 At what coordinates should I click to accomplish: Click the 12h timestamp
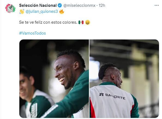pyautogui.click(x=102, y=5)
